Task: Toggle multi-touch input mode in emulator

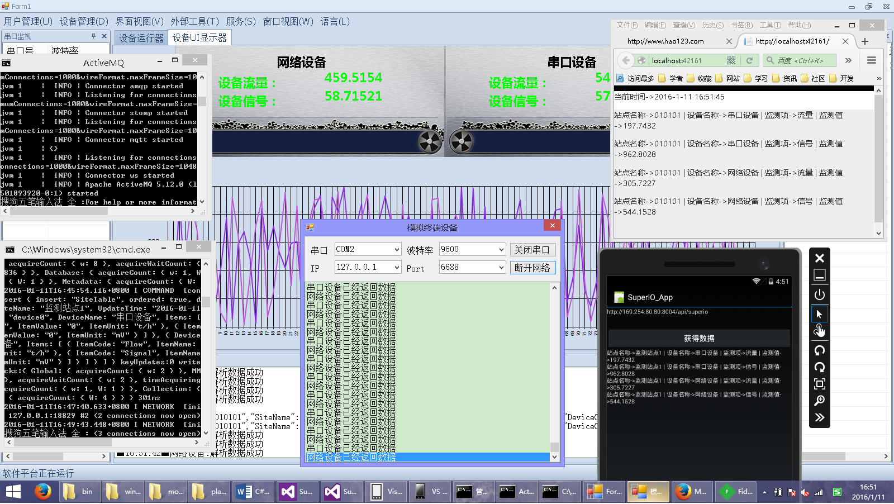Action: [819, 331]
